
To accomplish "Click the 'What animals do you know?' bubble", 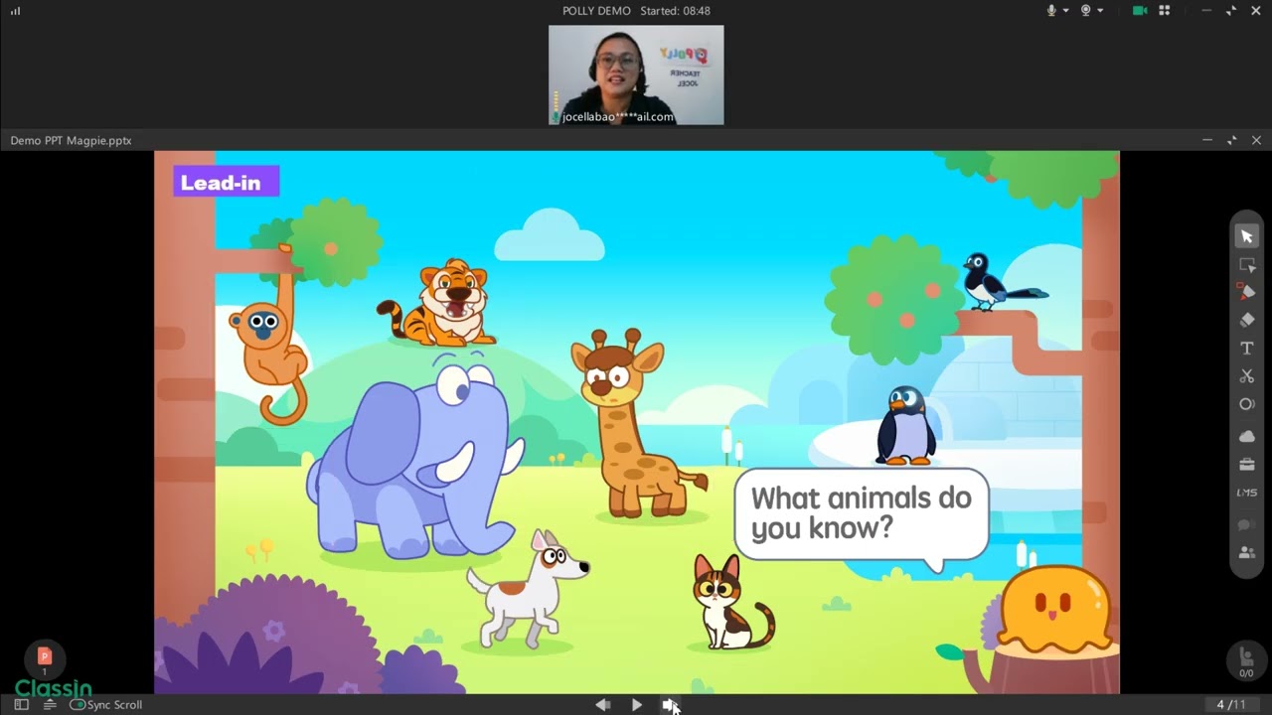I will 862,513.
